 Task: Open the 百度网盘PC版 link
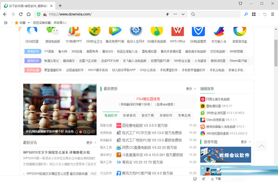click(x=160, y=61)
